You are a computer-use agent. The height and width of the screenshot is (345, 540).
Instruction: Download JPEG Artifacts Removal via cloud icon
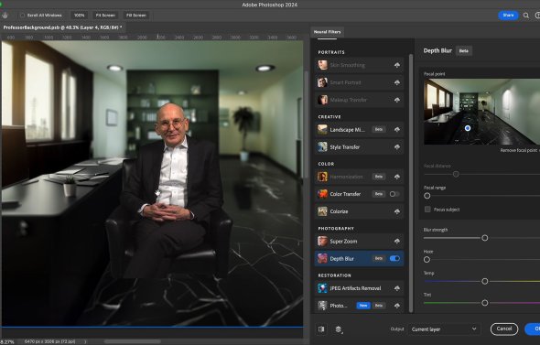(396, 288)
